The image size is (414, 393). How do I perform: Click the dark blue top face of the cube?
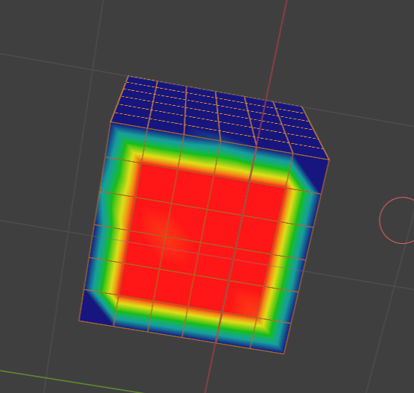click(219, 117)
